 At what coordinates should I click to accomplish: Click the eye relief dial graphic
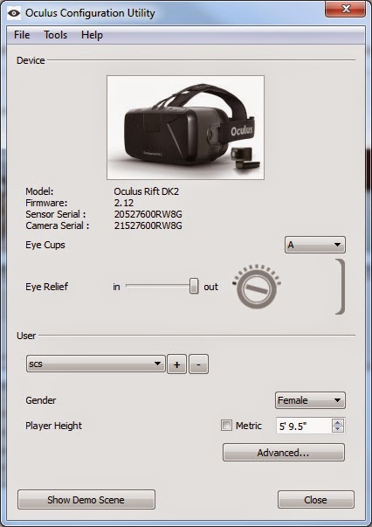[257, 287]
